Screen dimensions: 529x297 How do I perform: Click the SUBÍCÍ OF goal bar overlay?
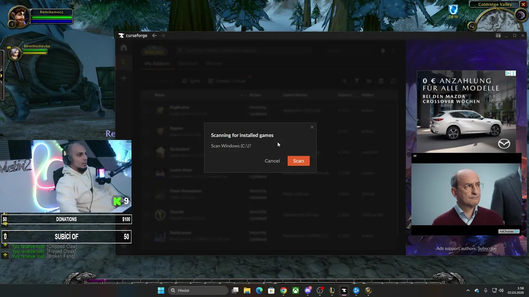pos(66,237)
